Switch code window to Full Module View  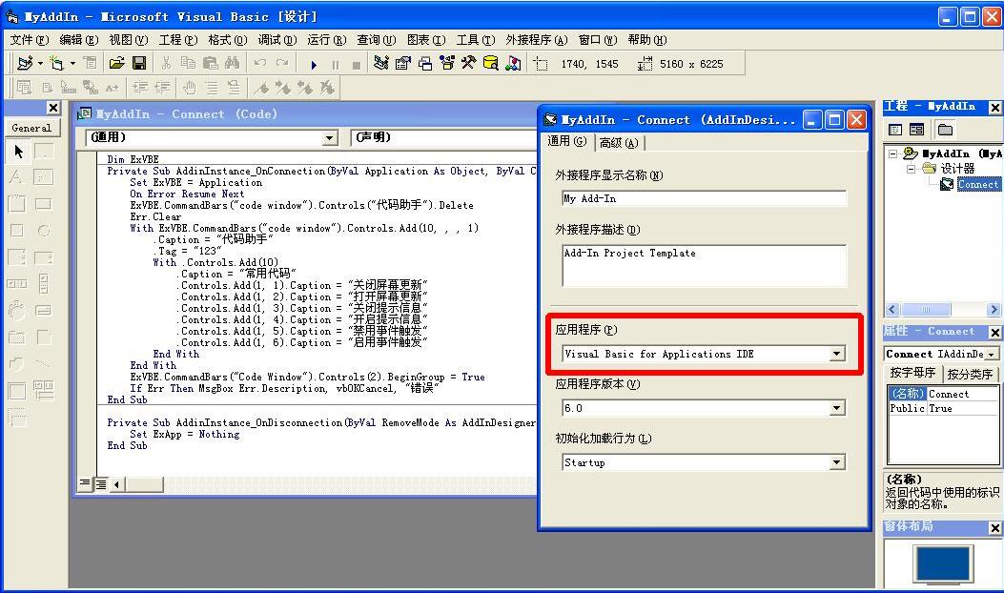(98, 484)
